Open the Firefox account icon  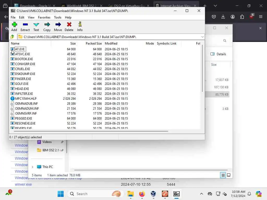point(233,17)
